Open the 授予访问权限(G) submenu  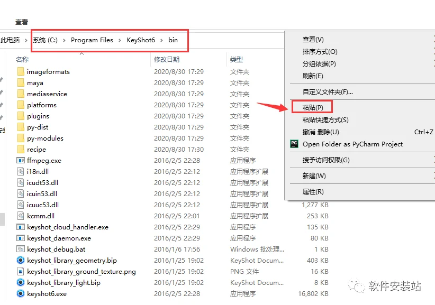(326, 160)
